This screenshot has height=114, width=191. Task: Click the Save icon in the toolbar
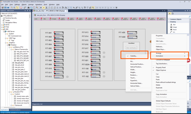point(5,8)
